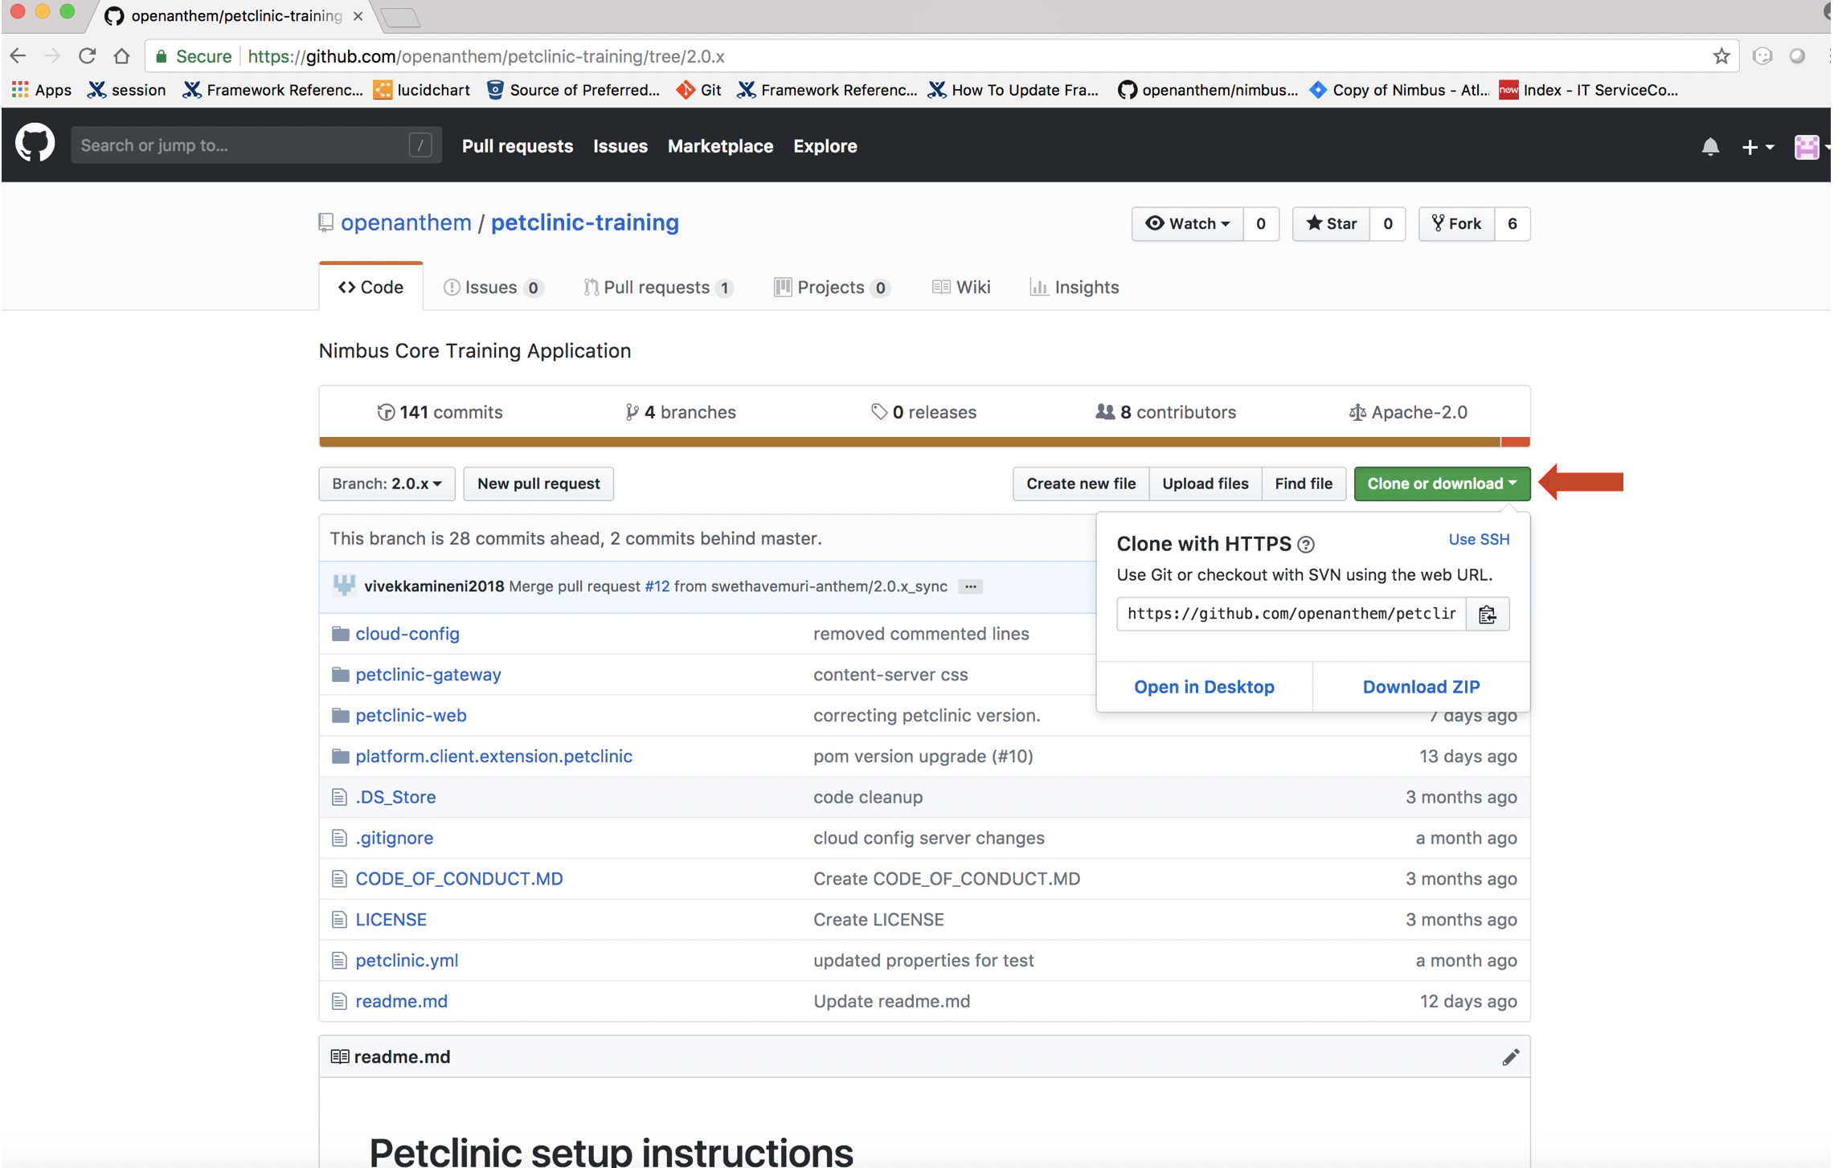
Task: Click the language breakdown color bar
Action: [924, 442]
